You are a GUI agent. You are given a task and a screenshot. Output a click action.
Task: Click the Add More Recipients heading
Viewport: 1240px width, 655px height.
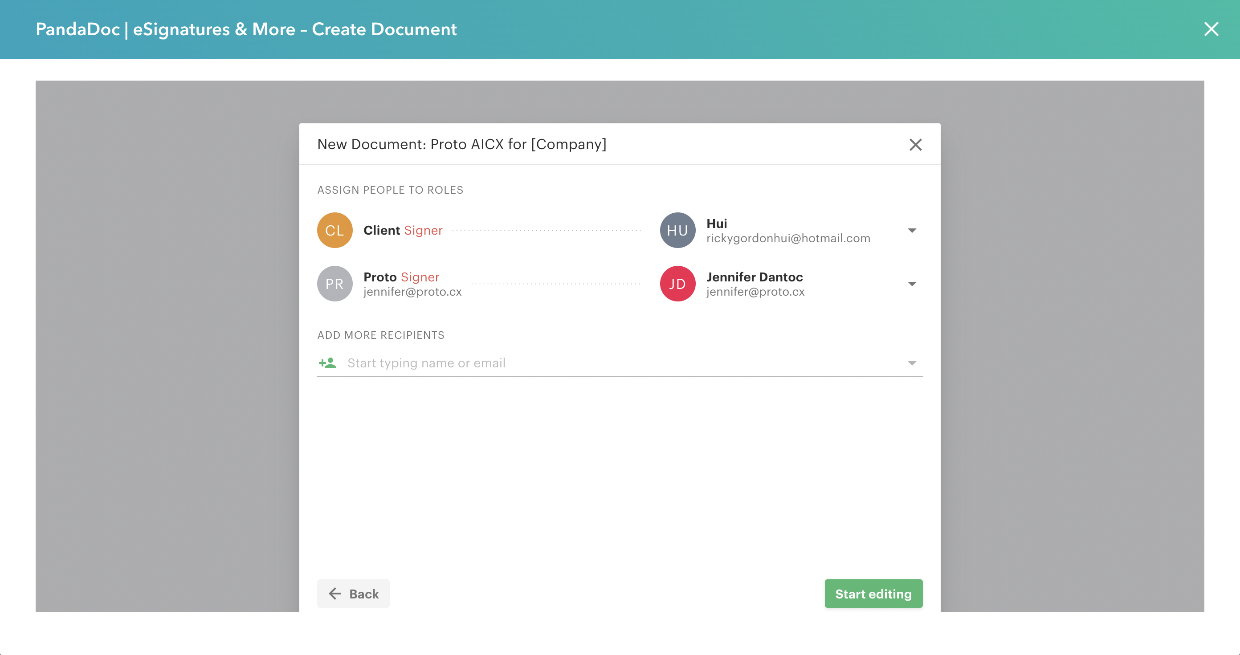point(381,335)
